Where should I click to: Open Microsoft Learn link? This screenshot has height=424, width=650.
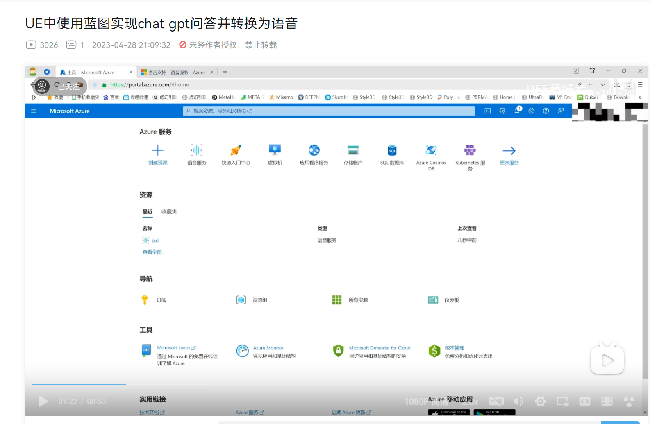pyautogui.click(x=177, y=348)
